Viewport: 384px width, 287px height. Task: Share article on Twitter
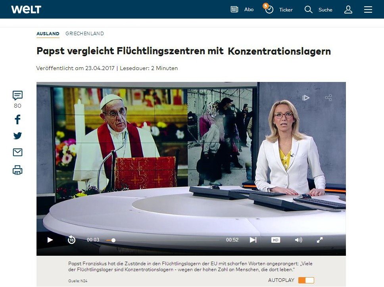17,136
